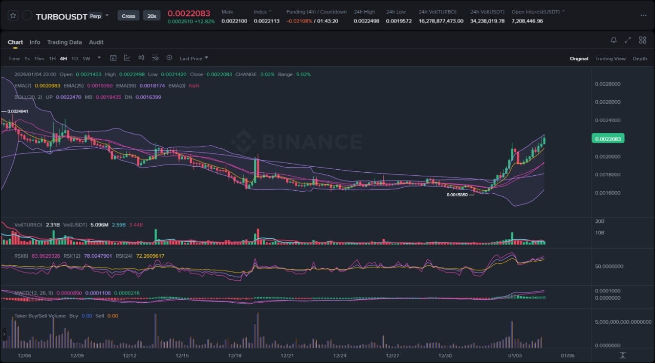Click the 0.0028000 price axis label

[606, 84]
